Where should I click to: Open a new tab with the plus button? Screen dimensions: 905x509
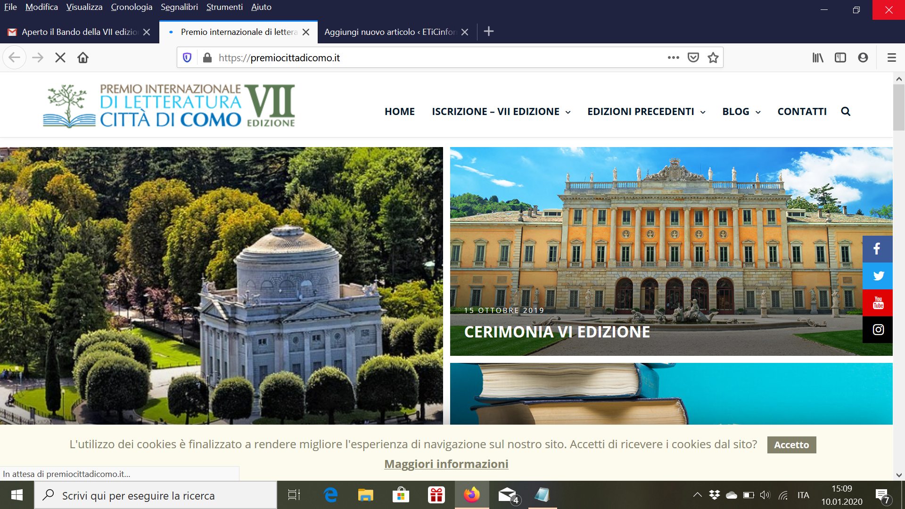pos(489,31)
